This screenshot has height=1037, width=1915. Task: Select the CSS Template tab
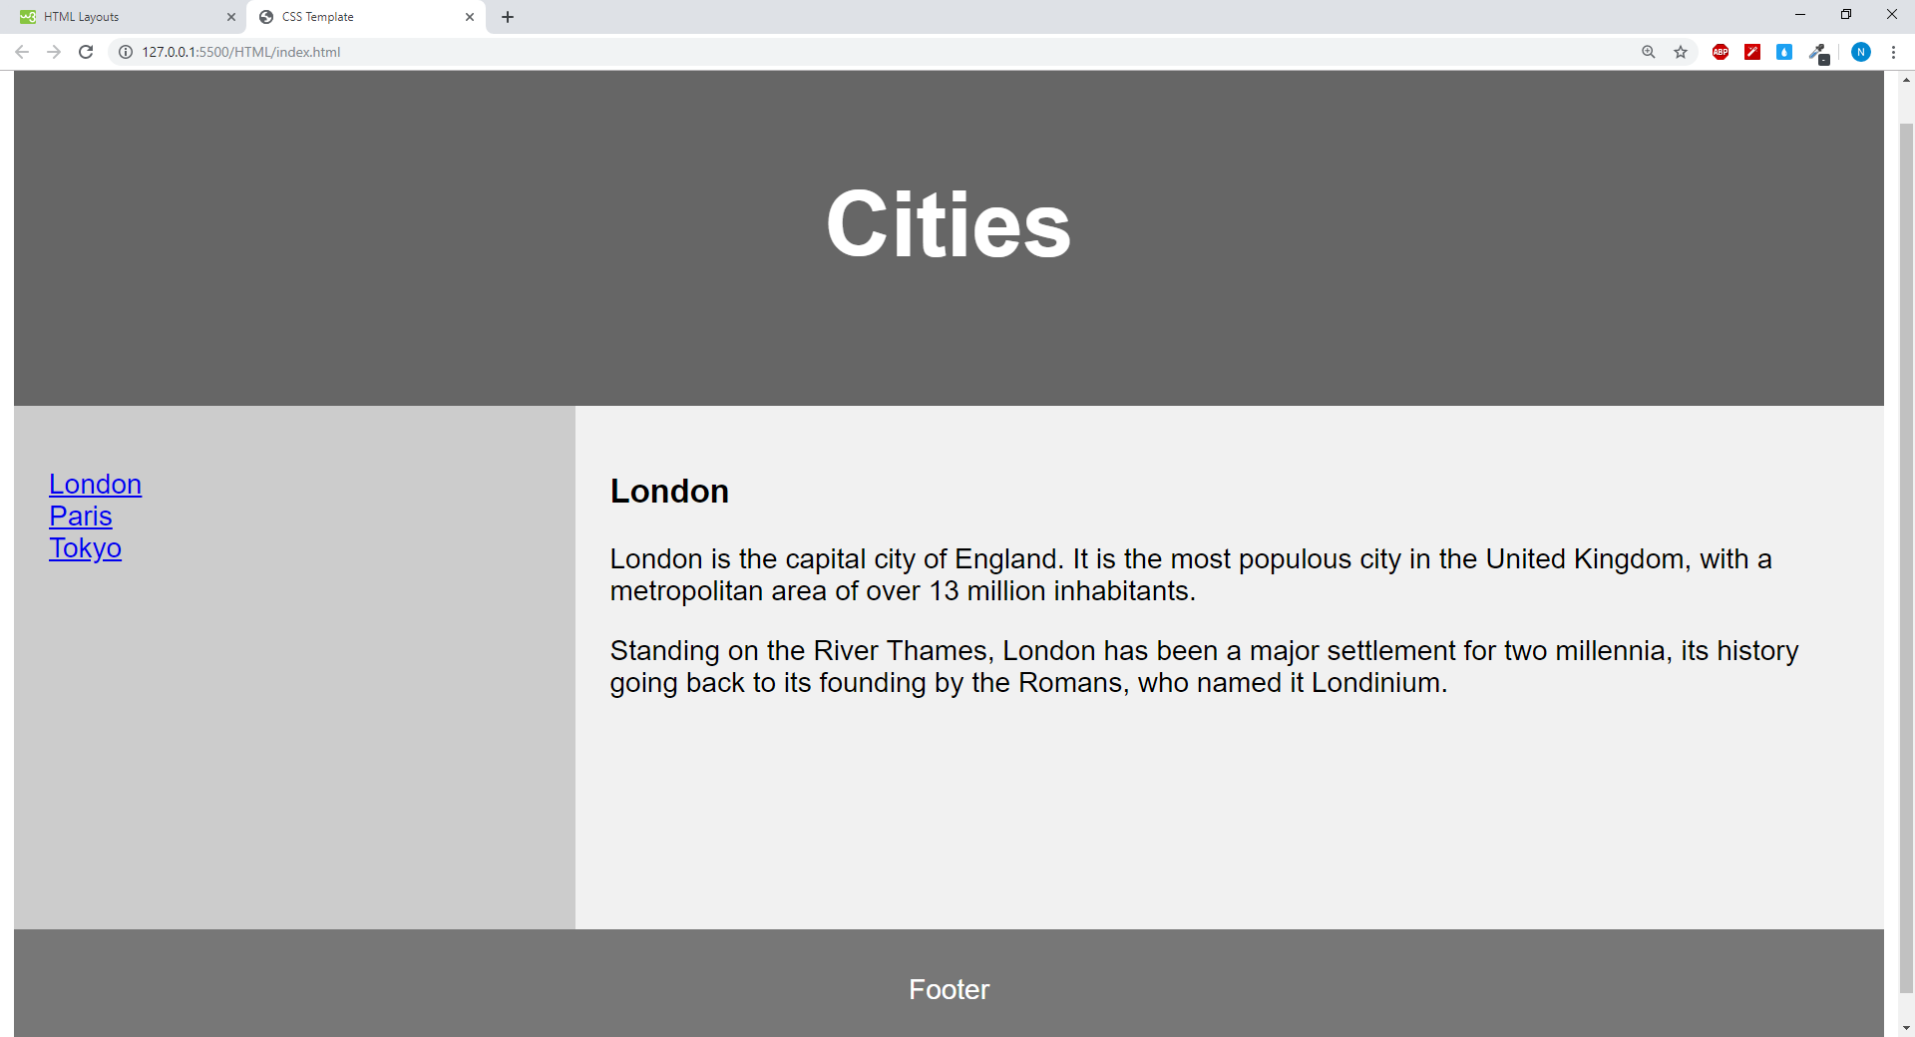[x=359, y=17]
